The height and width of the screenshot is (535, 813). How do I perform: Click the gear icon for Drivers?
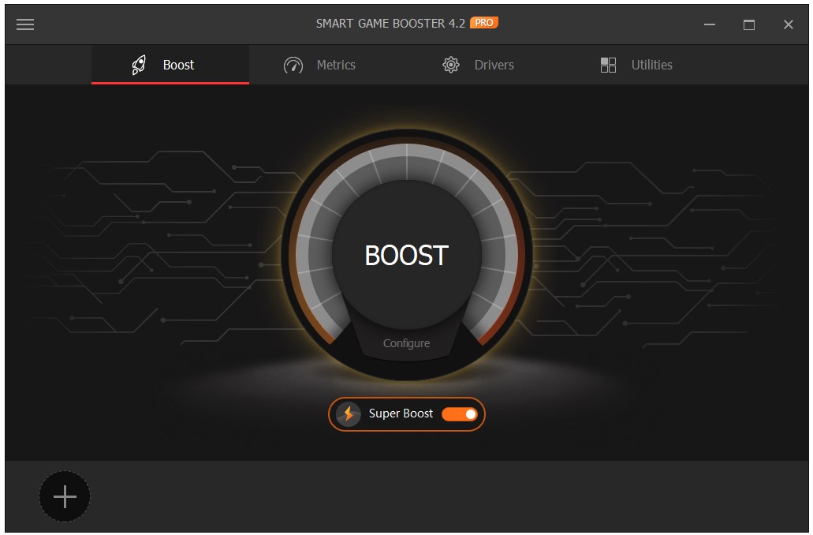pyautogui.click(x=451, y=65)
